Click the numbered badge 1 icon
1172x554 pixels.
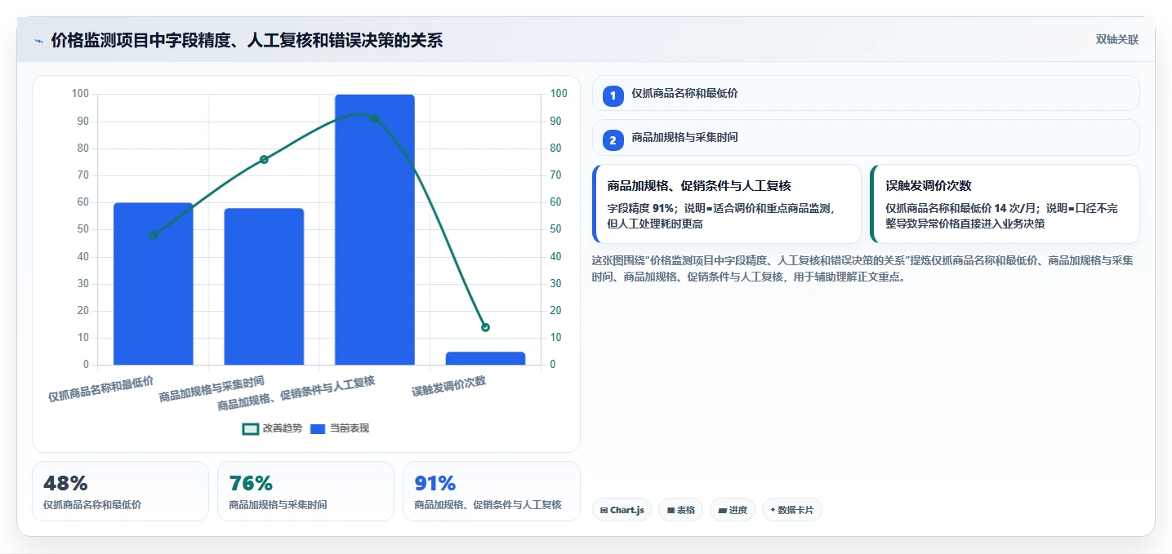click(613, 95)
